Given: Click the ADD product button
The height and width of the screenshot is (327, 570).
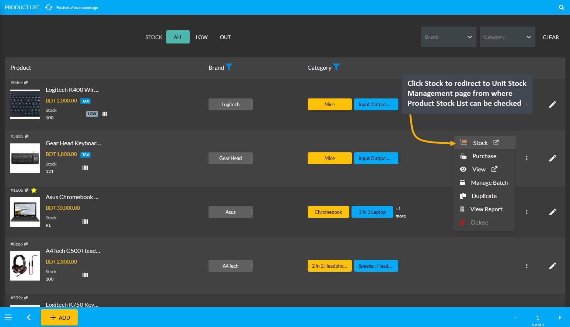Looking at the screenshot, I should (x=59, y=317).
